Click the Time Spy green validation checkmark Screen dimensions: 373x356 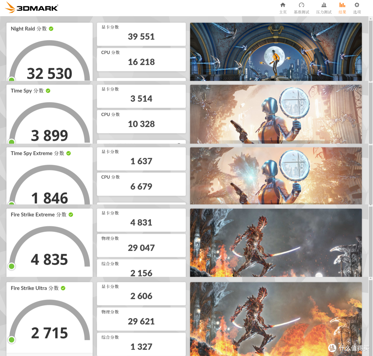point(48,91)
